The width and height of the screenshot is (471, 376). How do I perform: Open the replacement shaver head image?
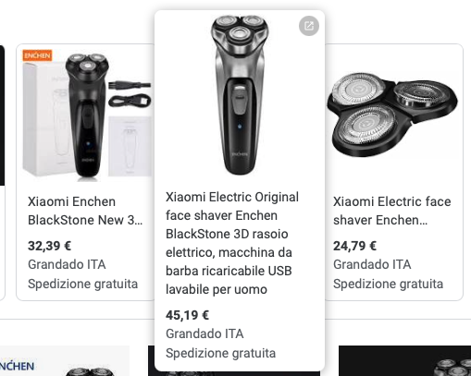[392, 115]
